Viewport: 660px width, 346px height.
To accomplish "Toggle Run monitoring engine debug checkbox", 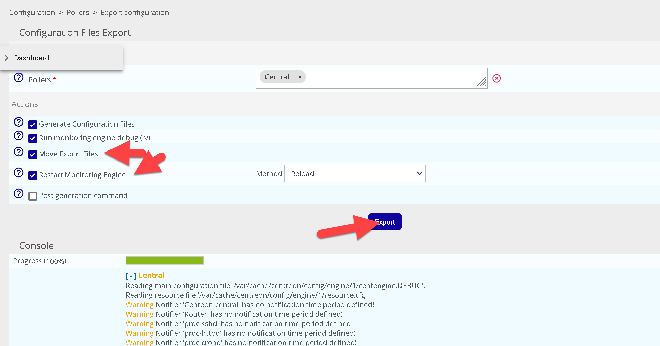I will point(33,138).
